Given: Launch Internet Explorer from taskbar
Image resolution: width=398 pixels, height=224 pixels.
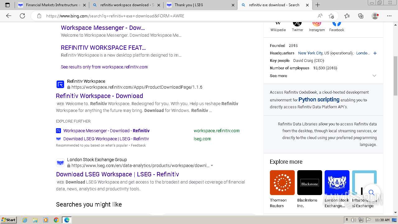Looking at the screenshot, I should pyautogui.click(x=25, y=220).
